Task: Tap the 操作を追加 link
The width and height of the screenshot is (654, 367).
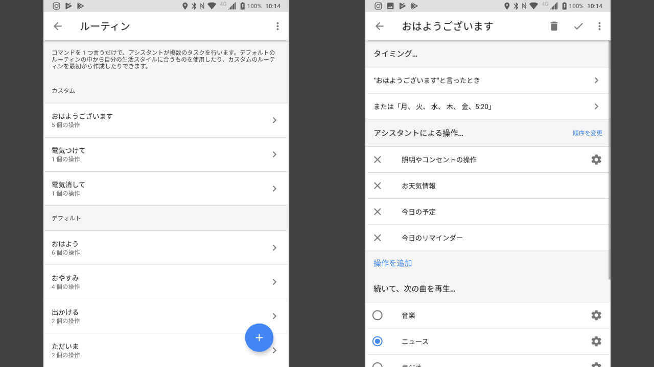Action: point(392,263)
